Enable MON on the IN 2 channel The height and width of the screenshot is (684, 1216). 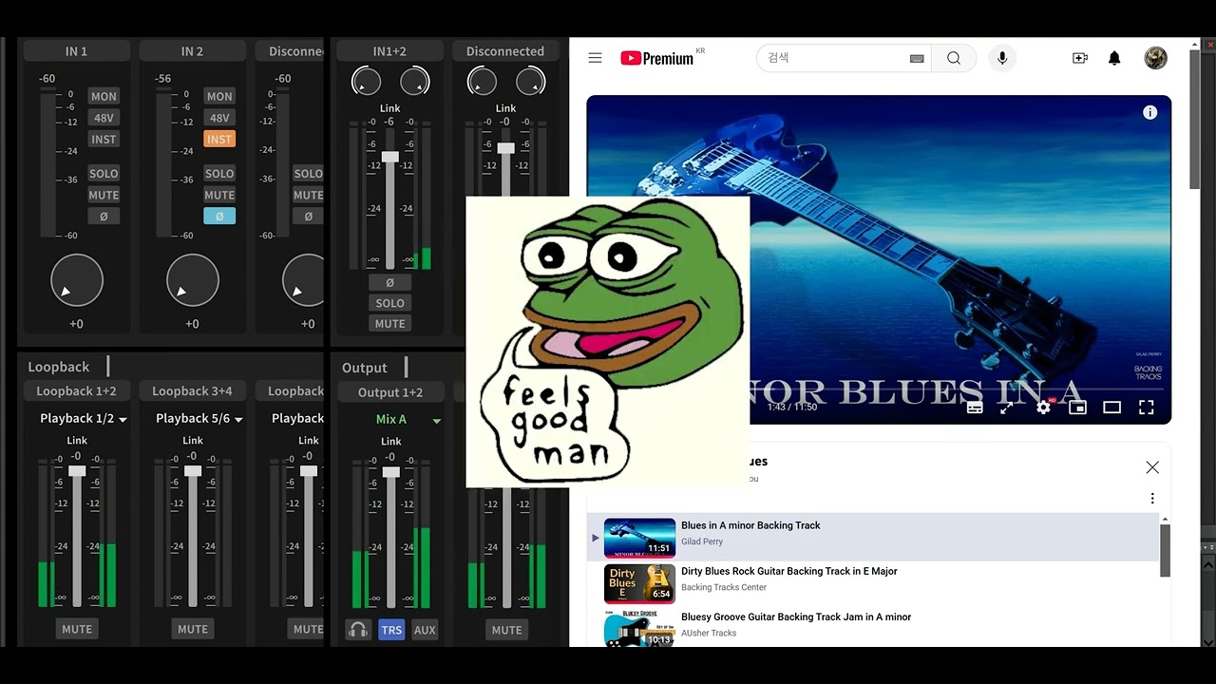coord(219,96)
